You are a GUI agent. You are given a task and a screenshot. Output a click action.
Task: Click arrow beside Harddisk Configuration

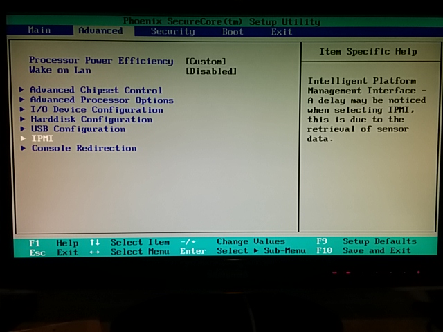pos(23,119)
